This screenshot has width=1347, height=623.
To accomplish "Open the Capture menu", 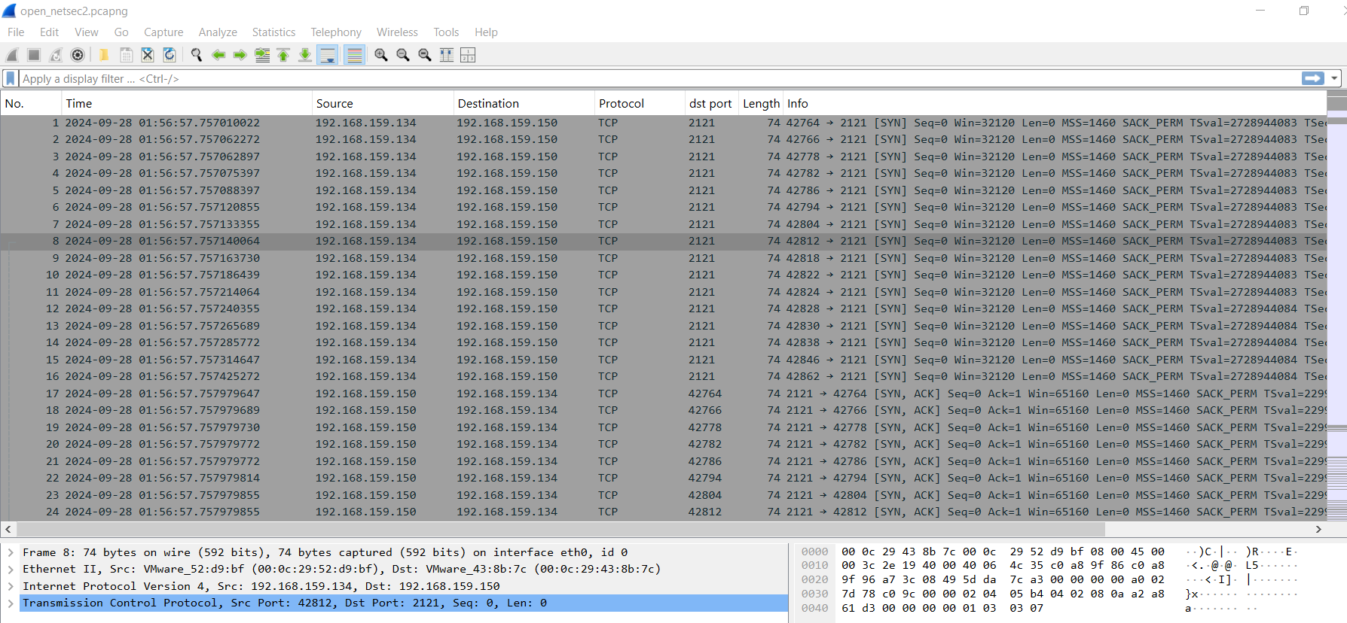I will pyautogui.click(x=163, y=32).
